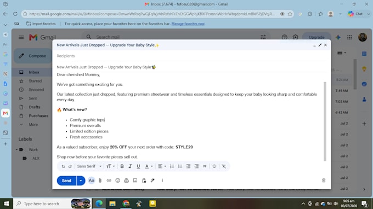Insert link icon in compose
Image resolution: width=373 pixels, height=209 pixels.
[109, 181]
